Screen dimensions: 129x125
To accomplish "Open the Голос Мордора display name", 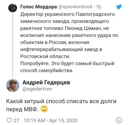I will [39, 7].
